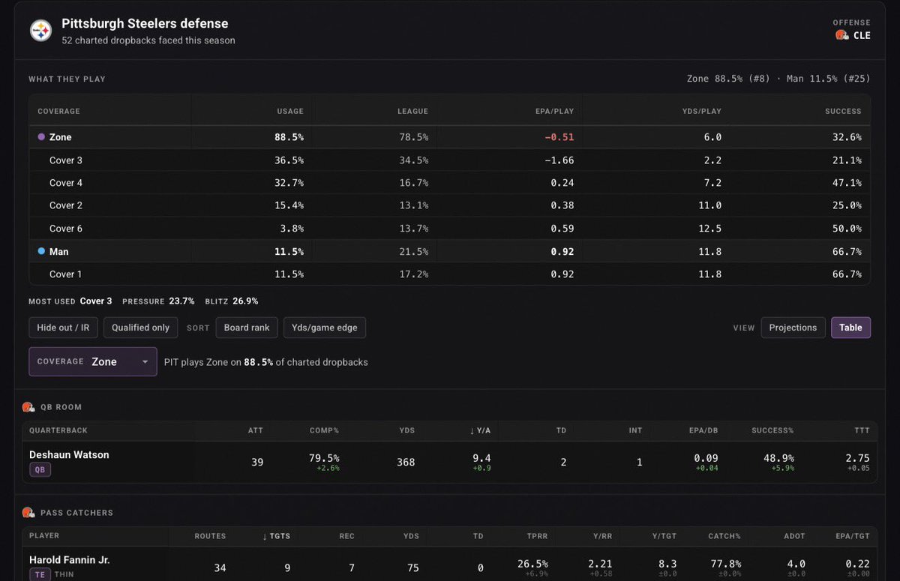
Task: Open the Coverage Zone dropdown
Action: tap(93, 361)
